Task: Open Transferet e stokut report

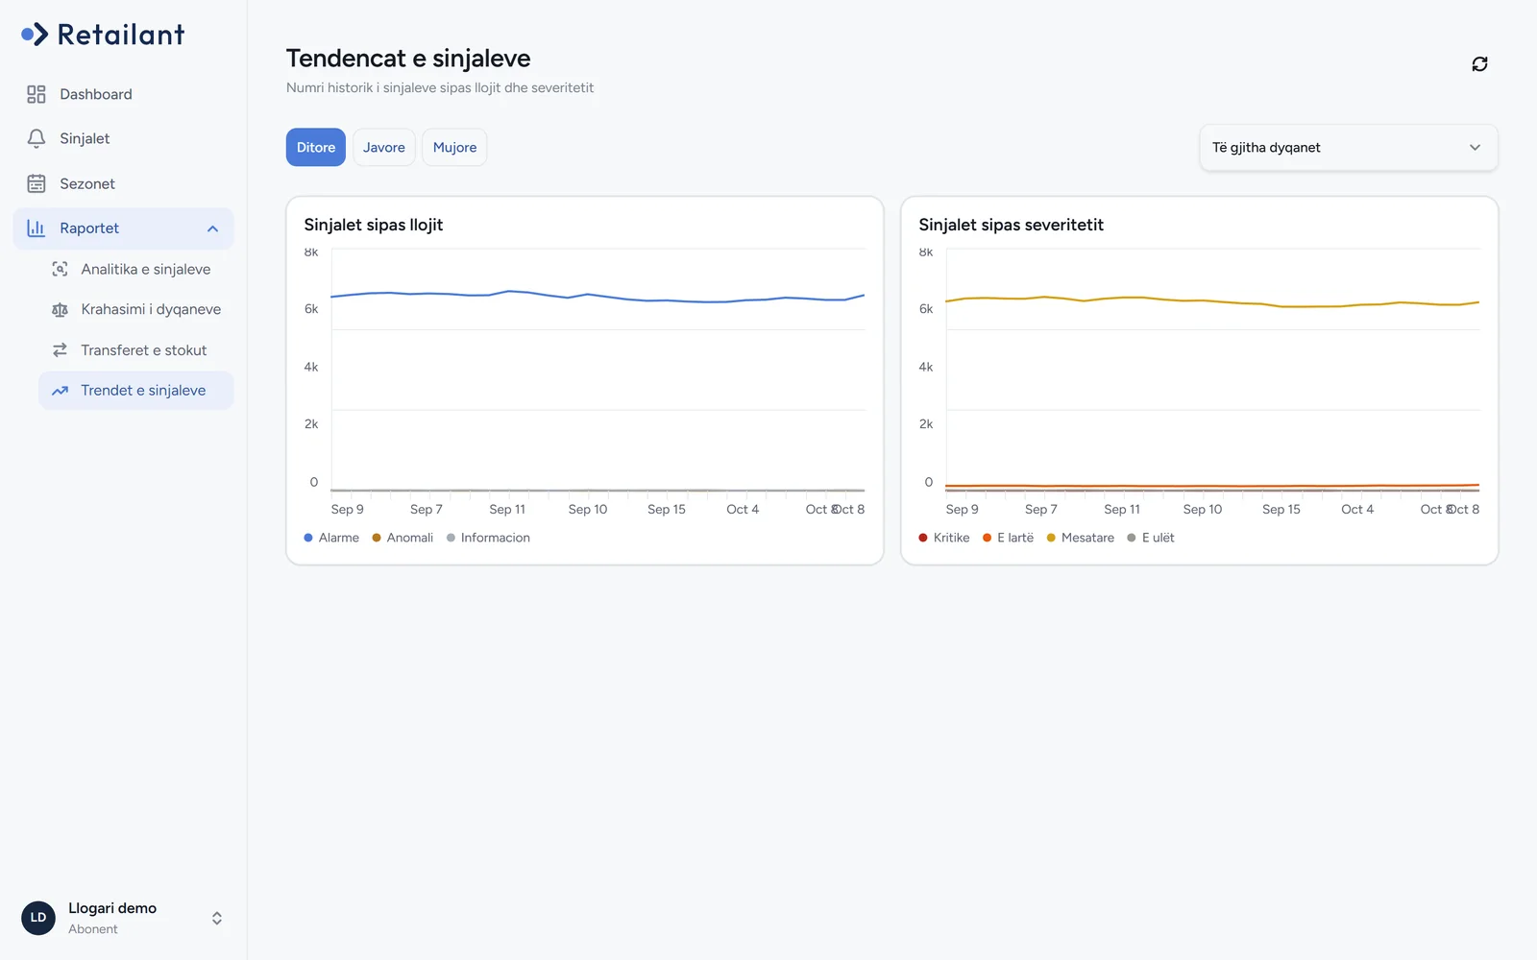Action: pyautogui.click(x=135, y=350)
